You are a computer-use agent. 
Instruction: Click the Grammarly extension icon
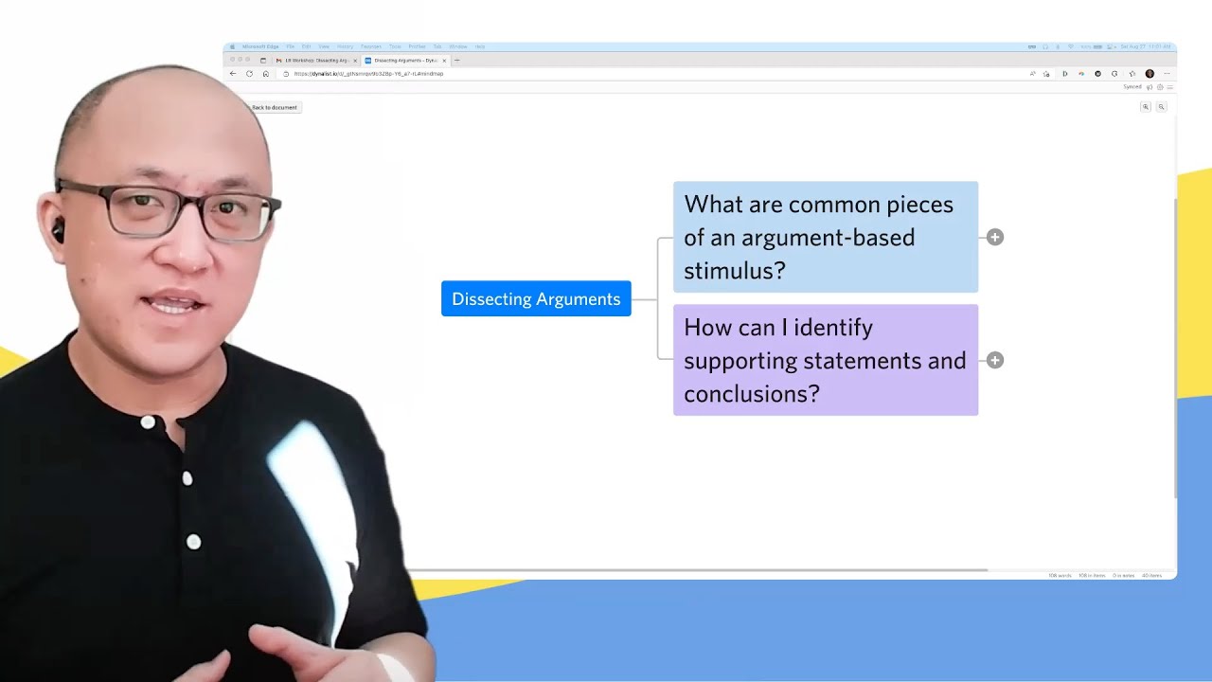click(1114, 74)
